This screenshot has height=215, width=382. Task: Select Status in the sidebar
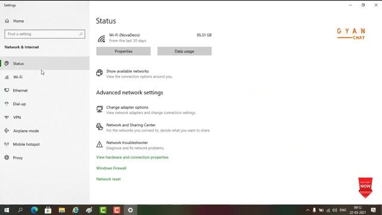[x=45, y=63]
